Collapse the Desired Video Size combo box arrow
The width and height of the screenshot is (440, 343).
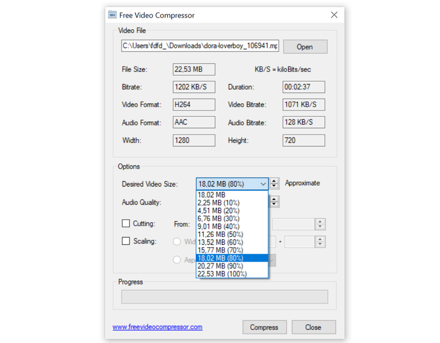pyautogui.click(x=263, y=184)
